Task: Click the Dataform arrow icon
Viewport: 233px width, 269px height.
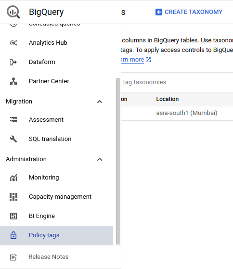Action: click(x=13, y=62)
